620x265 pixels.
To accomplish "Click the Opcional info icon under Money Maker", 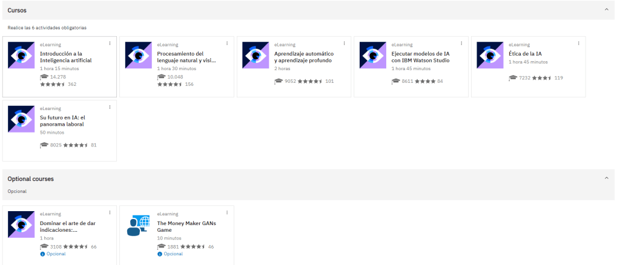I will [159, 254].
